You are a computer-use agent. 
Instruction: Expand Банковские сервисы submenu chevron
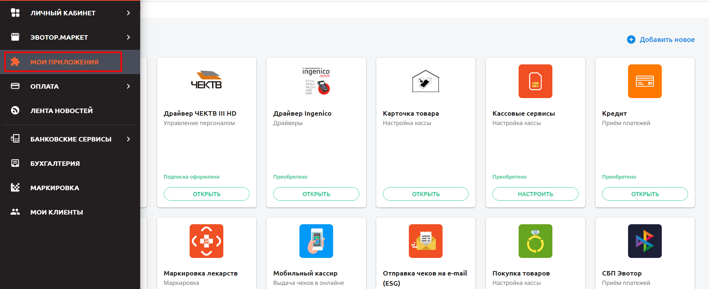129,139
